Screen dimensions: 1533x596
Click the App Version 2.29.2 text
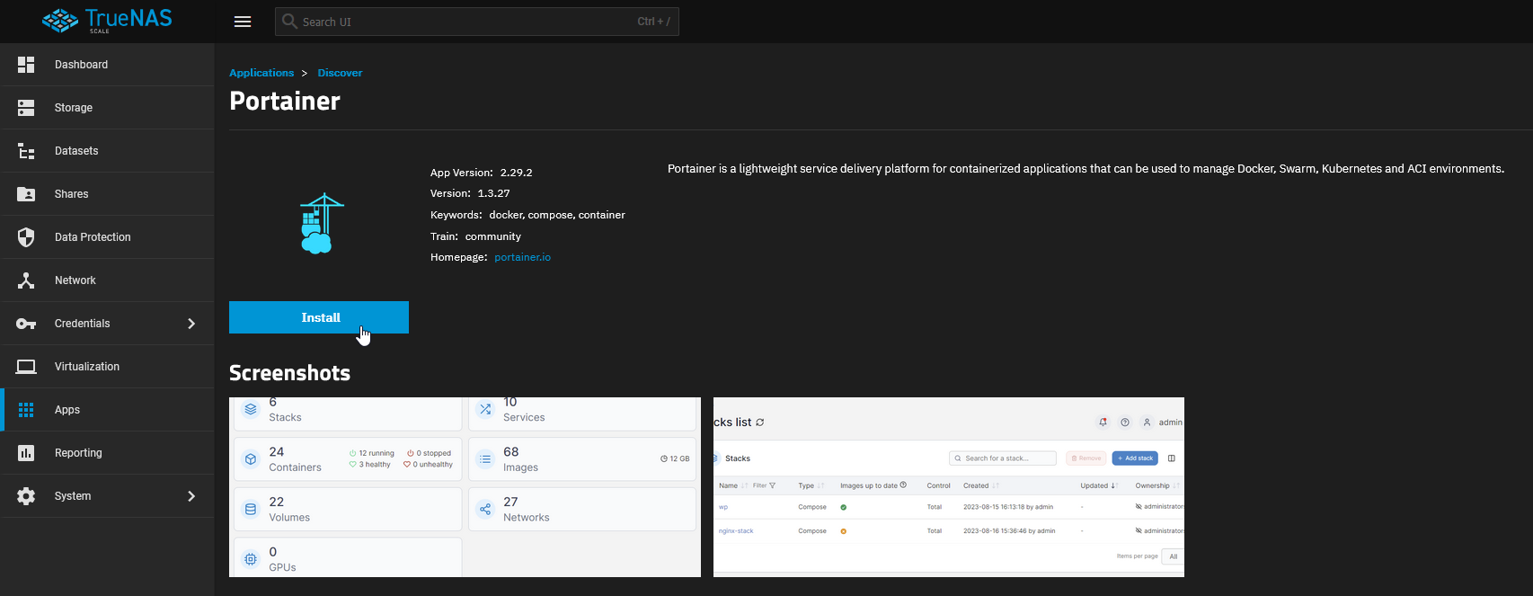click(x=482, y=173)
